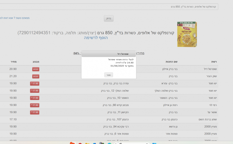The height and width of the screenshot is (144, 233).
Task: Click the סמטת אזר store name
Action: point(172,134)
